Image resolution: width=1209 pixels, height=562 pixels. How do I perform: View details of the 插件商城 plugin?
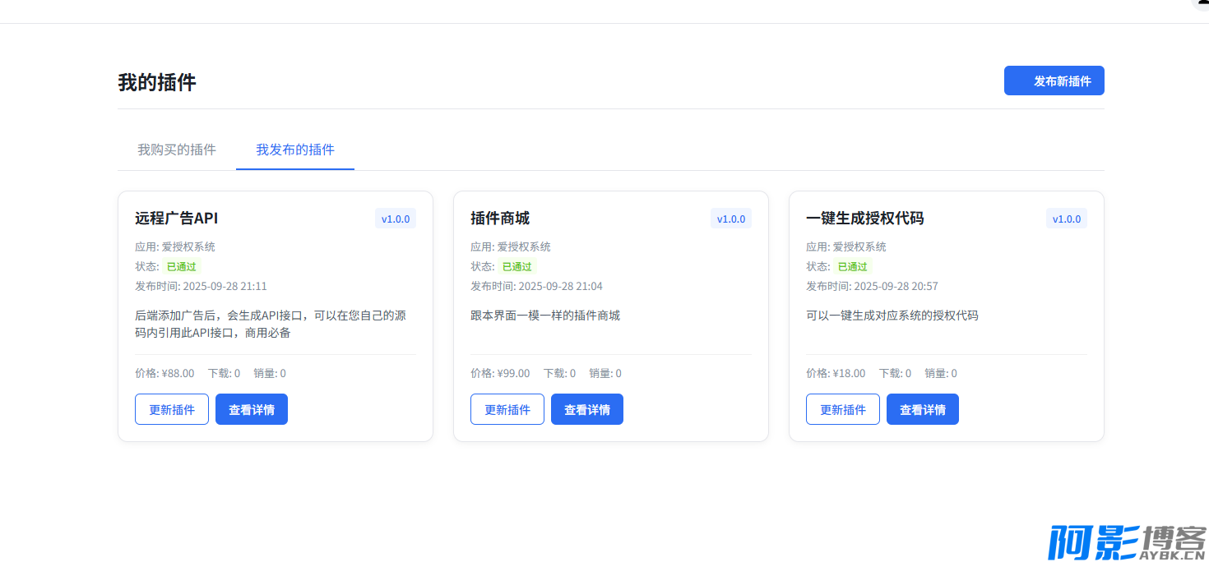click(x=587, y=409)
